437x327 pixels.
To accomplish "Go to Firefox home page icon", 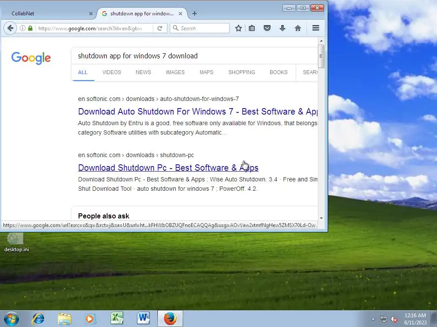I will click(297, 28).
